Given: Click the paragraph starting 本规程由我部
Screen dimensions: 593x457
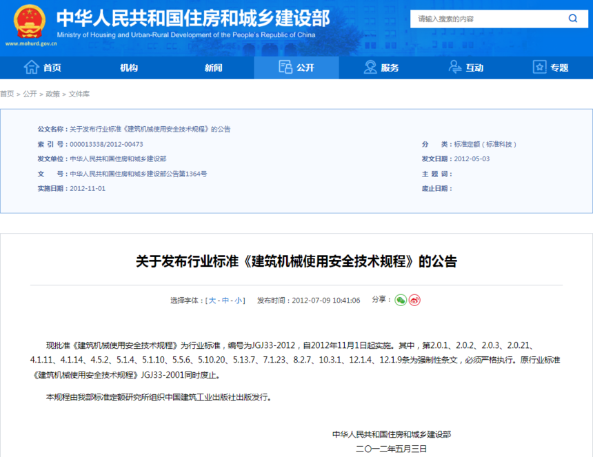Looking at the screenshot, I should pos(159,397).
